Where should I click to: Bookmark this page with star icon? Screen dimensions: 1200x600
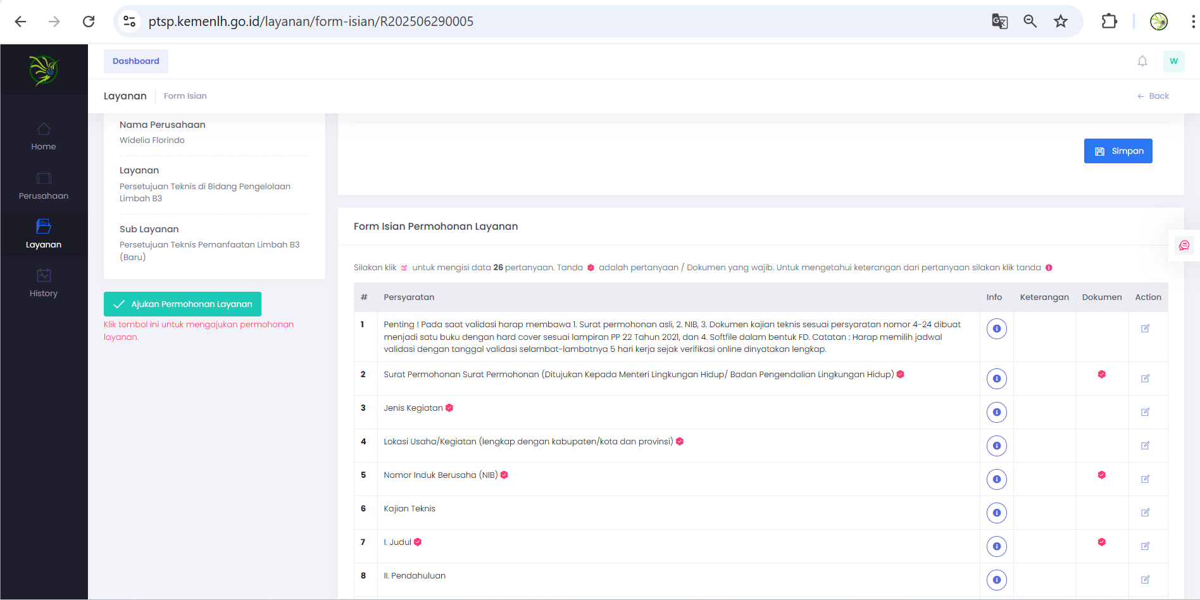tap(1060, 22)
